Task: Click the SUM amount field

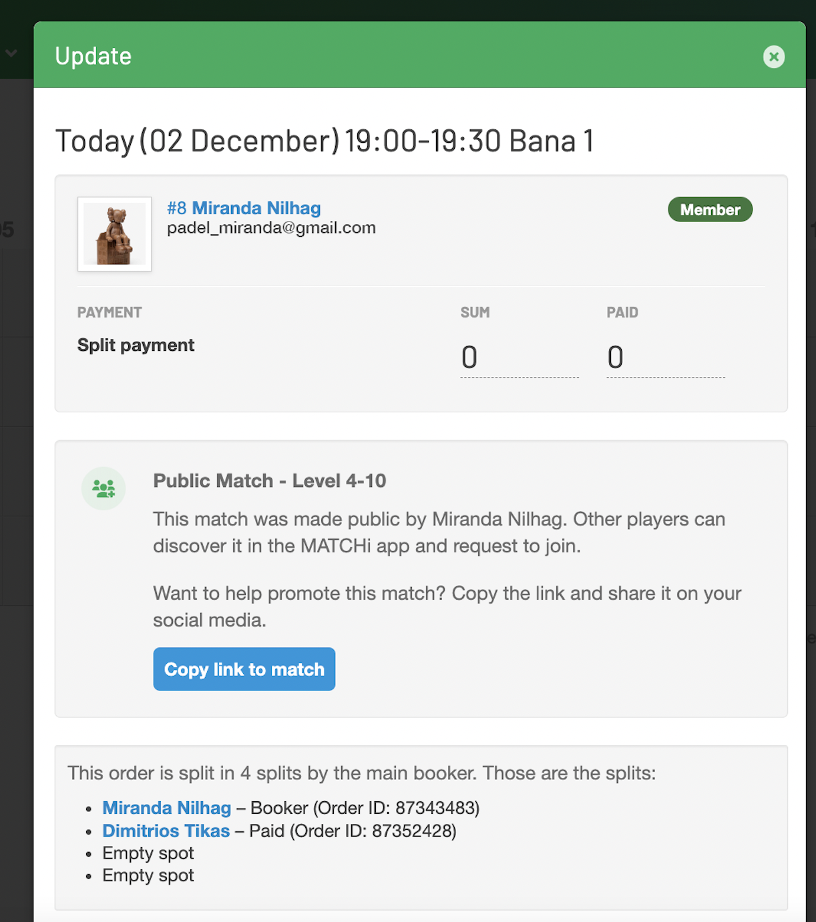Action: coord(518,358)
